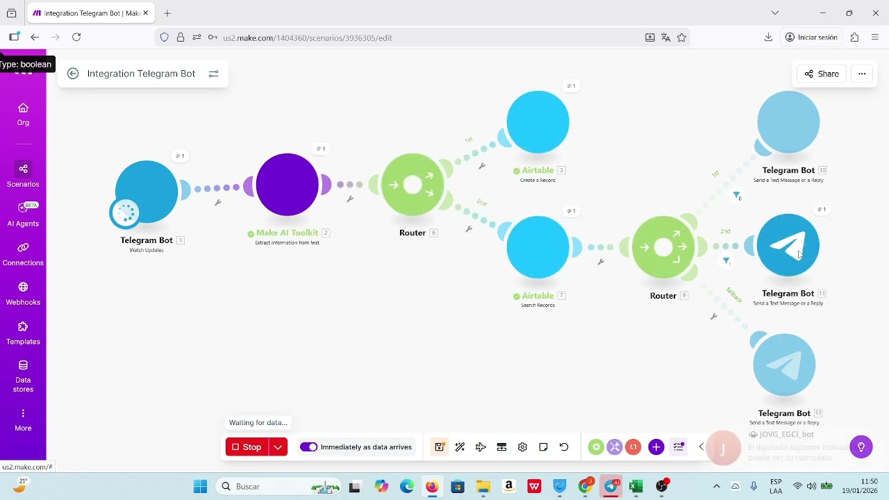The image size is (889, 500).
Task: Collapse toolbar with the left chevron
Action: point(701,447)
